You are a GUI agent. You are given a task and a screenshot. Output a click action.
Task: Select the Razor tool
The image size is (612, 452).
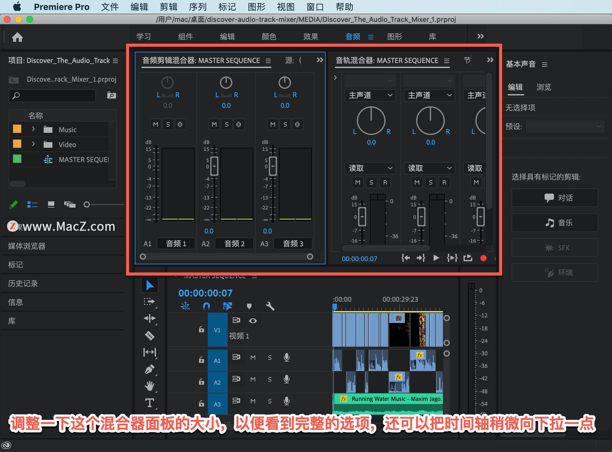pyautogui.click(x=149, y=335)
